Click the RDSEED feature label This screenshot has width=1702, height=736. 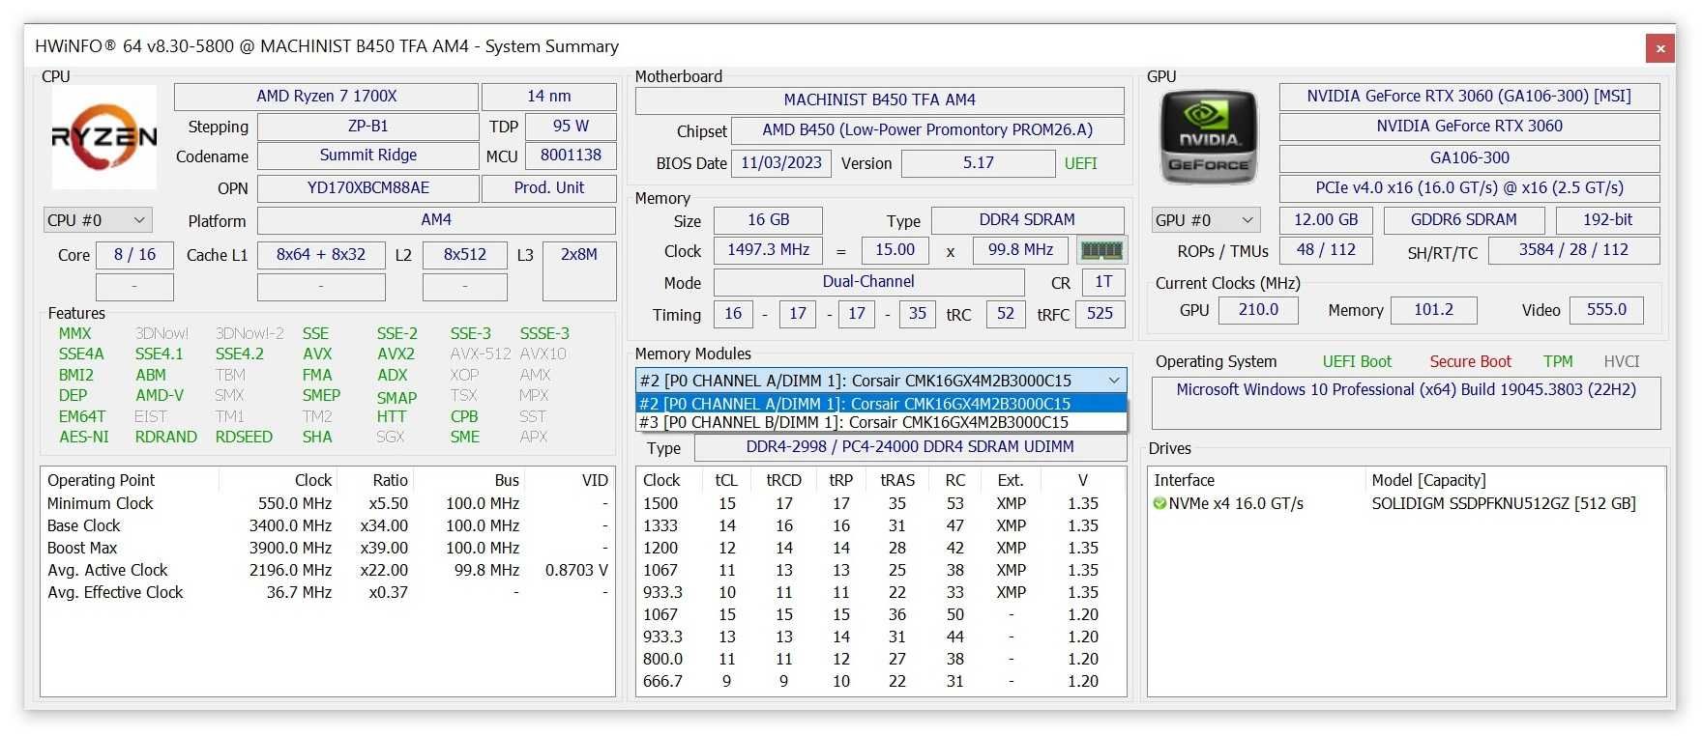[244, 437]
